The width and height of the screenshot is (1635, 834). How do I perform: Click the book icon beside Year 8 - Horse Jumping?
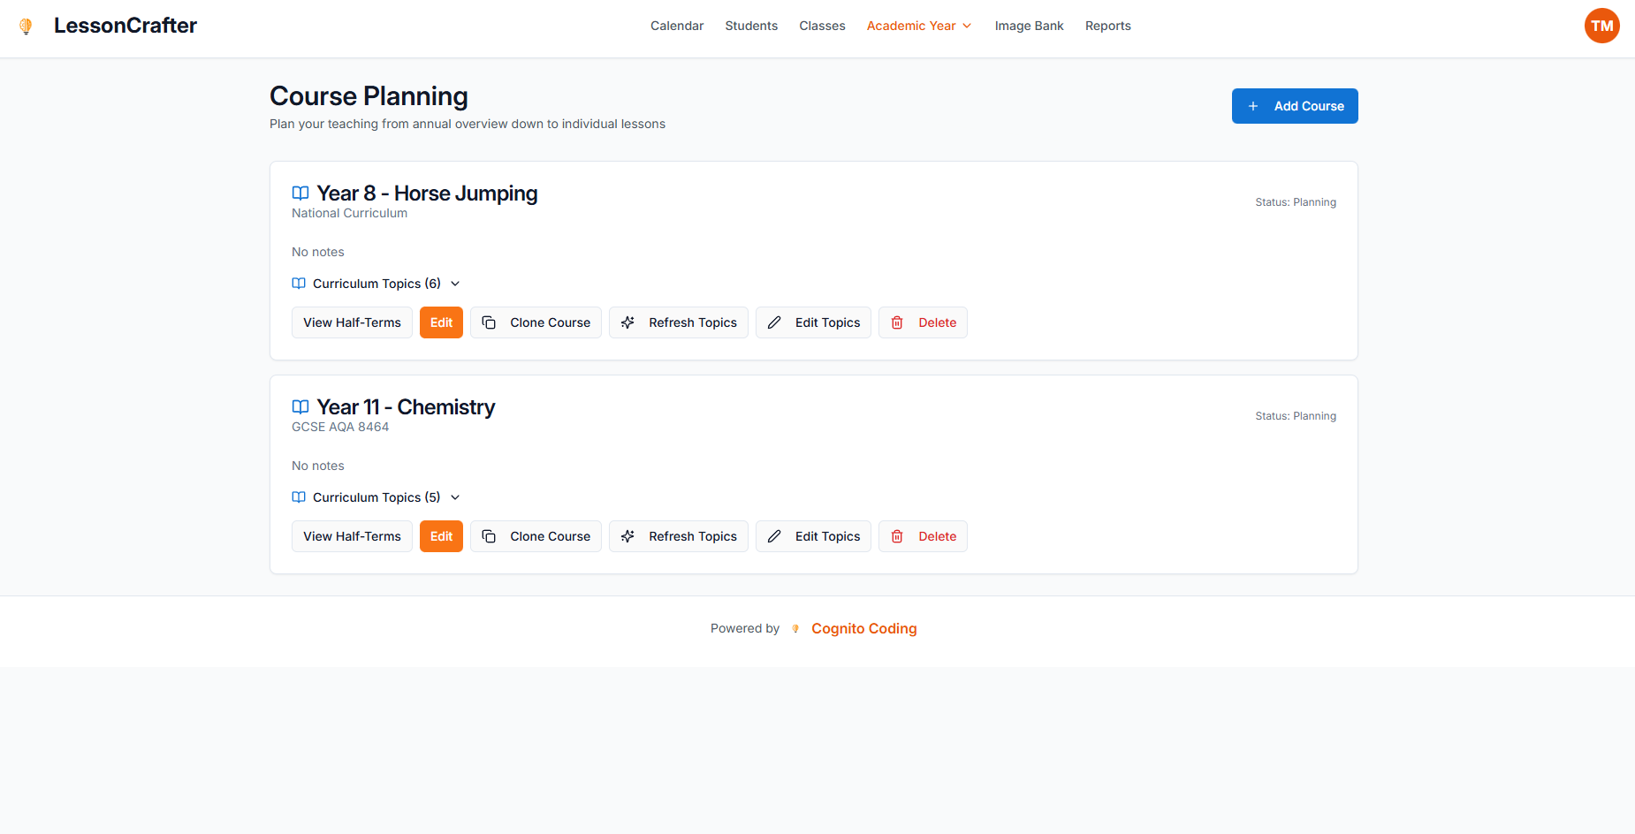[300, 193]
